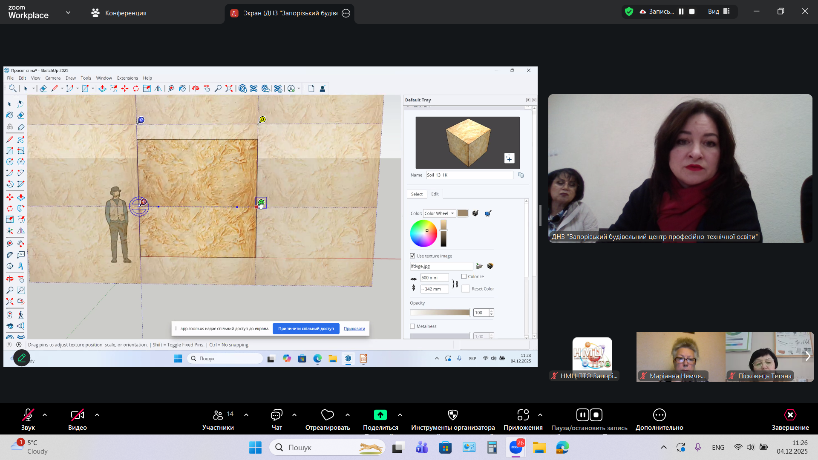Activate the Walk tool

tap(21, 315)
